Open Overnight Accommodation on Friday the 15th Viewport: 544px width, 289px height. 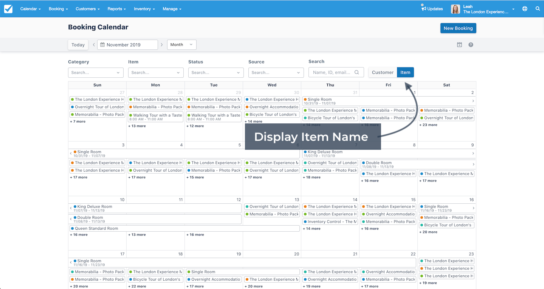[x=388, y=214]
